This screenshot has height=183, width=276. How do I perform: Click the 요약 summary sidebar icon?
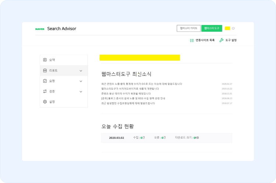coord(45,60)
